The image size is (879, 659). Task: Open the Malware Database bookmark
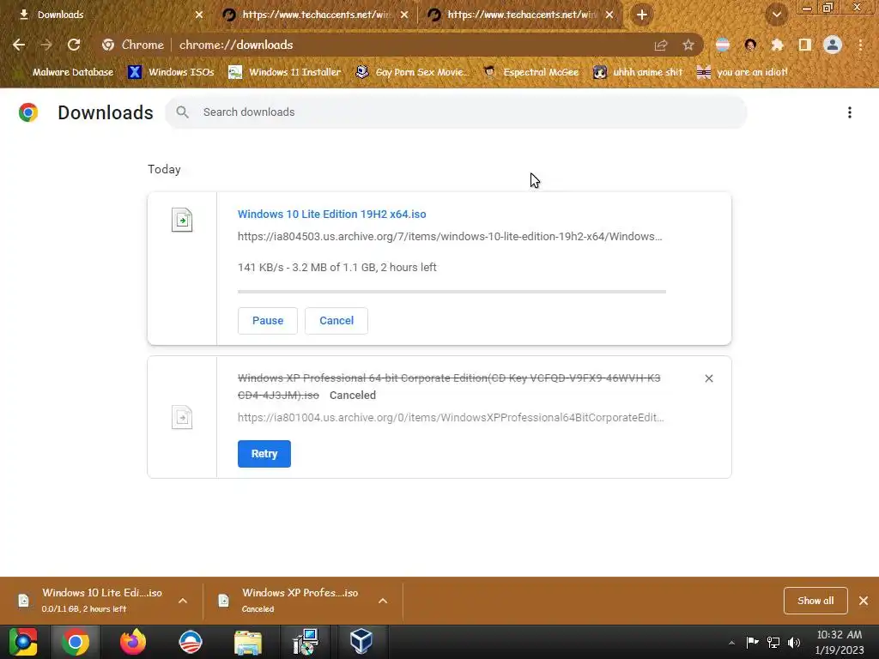(x=65, y=72)
